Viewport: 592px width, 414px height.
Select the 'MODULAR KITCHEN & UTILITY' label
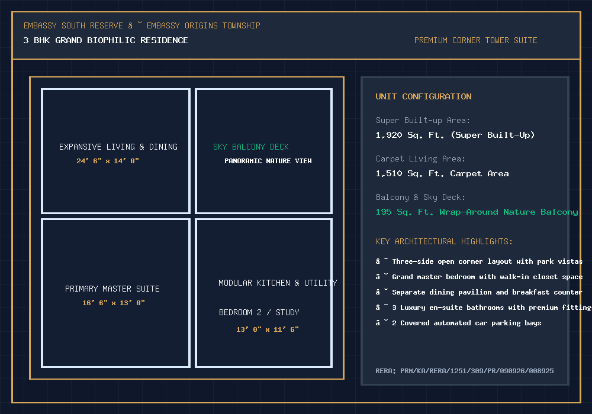coord(278,283)
